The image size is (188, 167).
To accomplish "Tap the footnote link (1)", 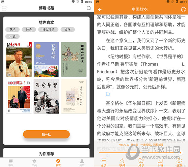I will point(108,94).
